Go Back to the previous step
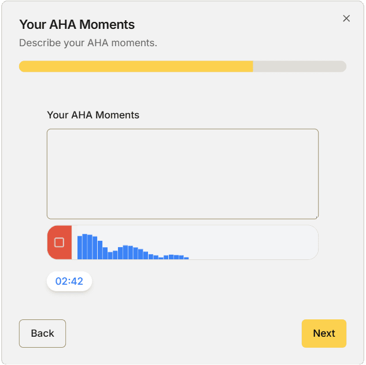 click(x=42, y=333)
